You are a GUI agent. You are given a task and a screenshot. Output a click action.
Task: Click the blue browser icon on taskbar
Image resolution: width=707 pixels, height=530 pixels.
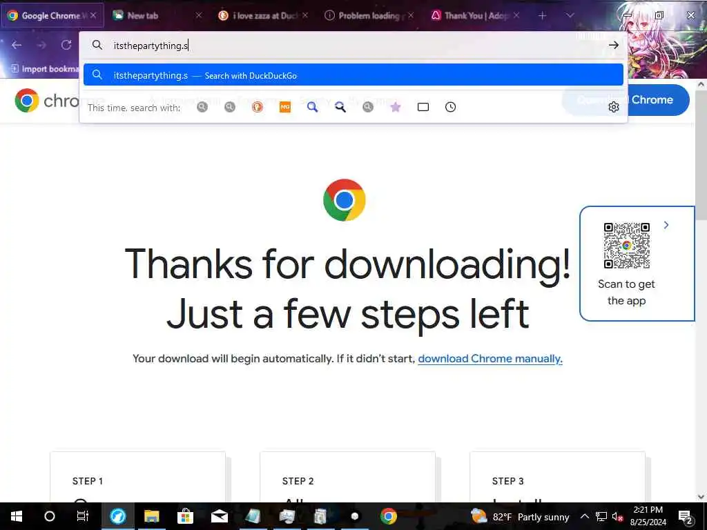click(117, 516)
